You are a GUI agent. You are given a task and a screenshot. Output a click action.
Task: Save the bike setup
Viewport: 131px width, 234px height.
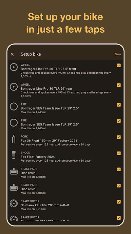(x=118, y=54)
